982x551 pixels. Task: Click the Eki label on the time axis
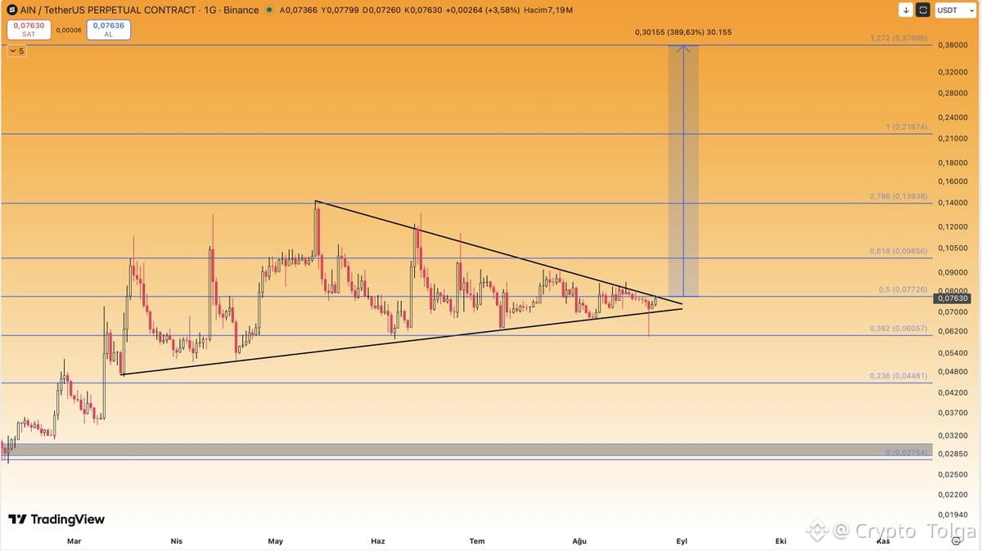click(781, 540)
